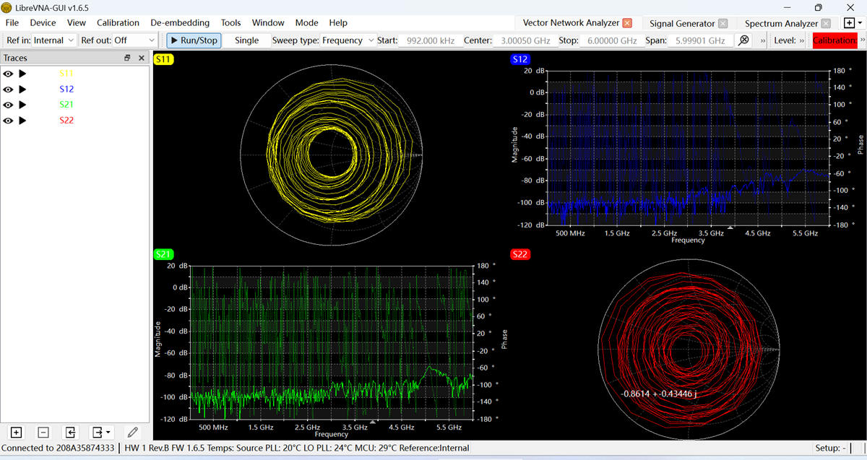Import a trace with the import icon
The height and width of the screenshot is (460, 867).
point(70,432)
